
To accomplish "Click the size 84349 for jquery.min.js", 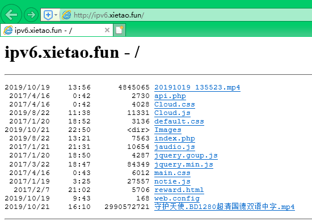I will pyautogui.click(x=138, y=165).
